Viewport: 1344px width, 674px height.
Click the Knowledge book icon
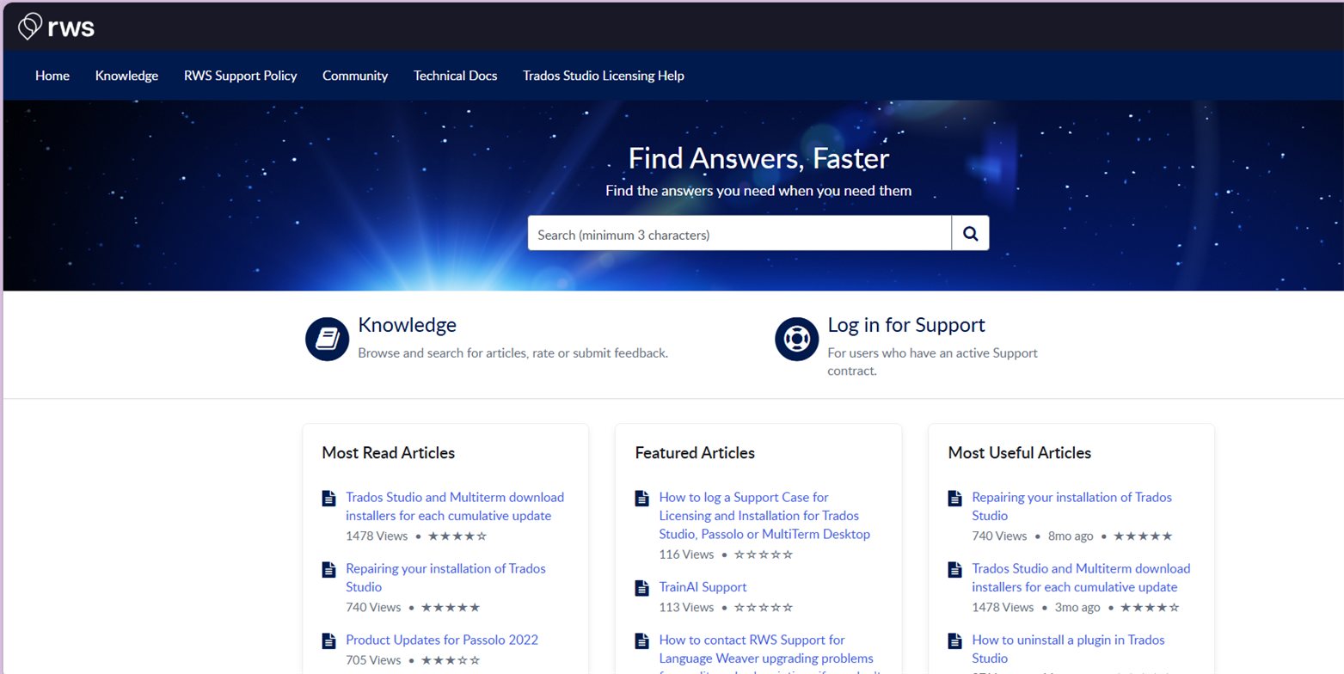(327, 339)
